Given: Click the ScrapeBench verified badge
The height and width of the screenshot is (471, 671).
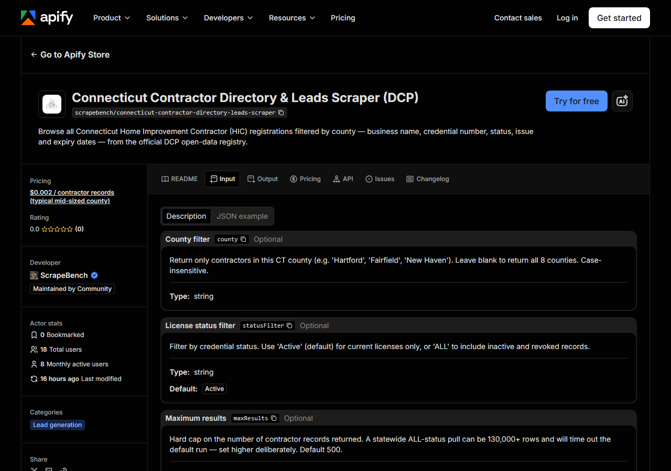Looking at the screenshot, I should coord(94,275).
